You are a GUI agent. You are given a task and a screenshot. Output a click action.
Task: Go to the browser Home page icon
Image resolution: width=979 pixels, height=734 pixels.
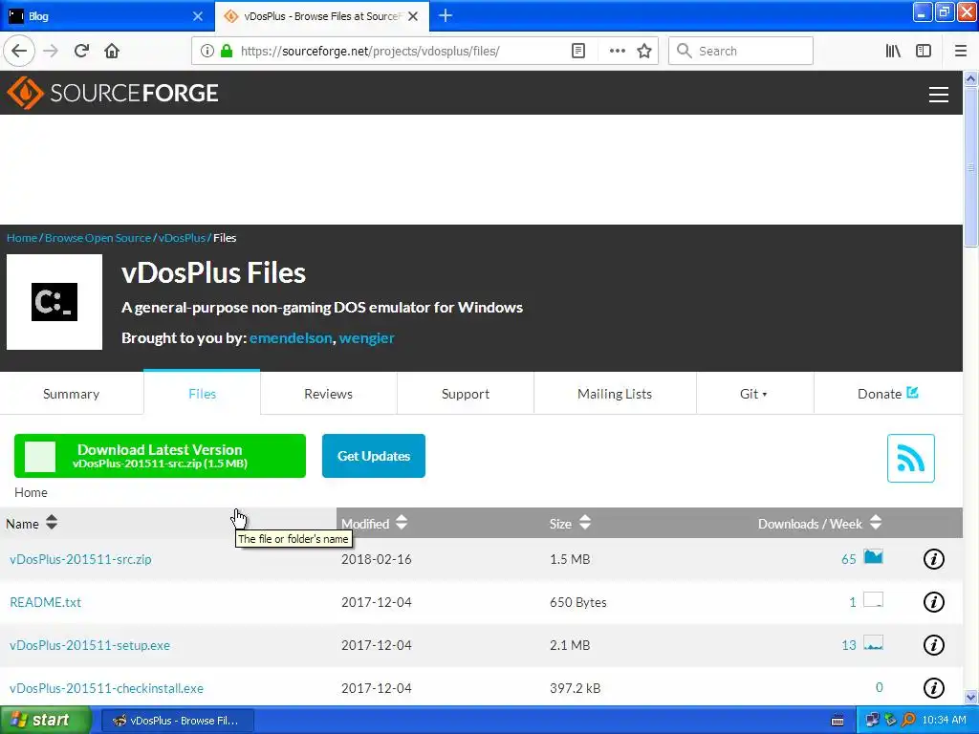112,51
